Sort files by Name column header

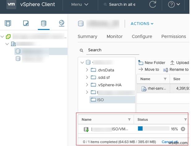[x=145, y=79]
